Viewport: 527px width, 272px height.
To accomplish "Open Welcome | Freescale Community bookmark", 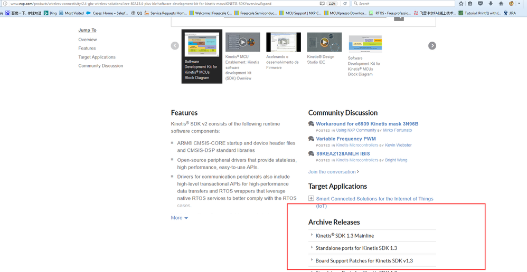I will (210, 13).
